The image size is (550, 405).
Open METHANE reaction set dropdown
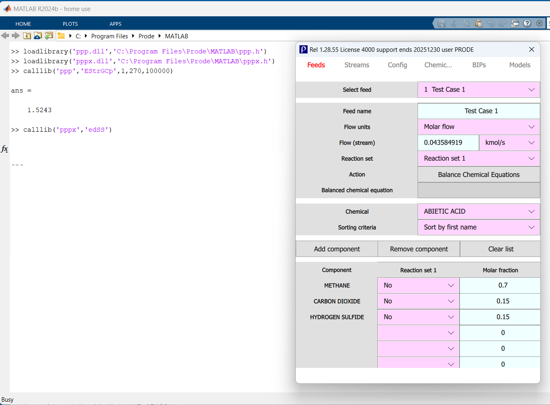[418, 285]
